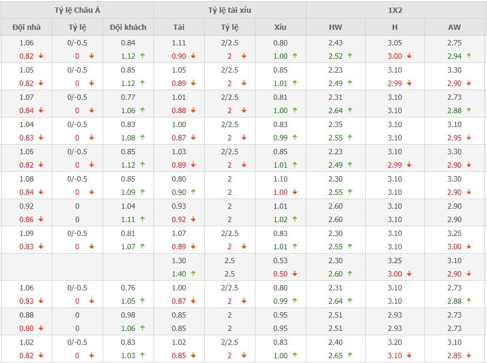Click the red arrow next to 0.86

pos(41,219)
